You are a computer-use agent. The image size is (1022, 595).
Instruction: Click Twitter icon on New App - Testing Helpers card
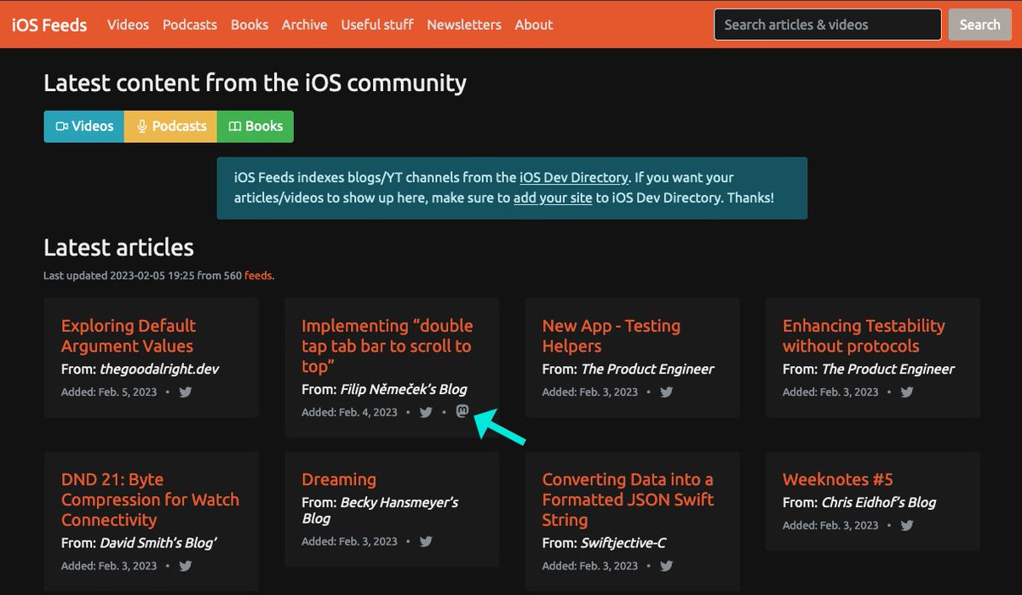click(x=667, y=392)
